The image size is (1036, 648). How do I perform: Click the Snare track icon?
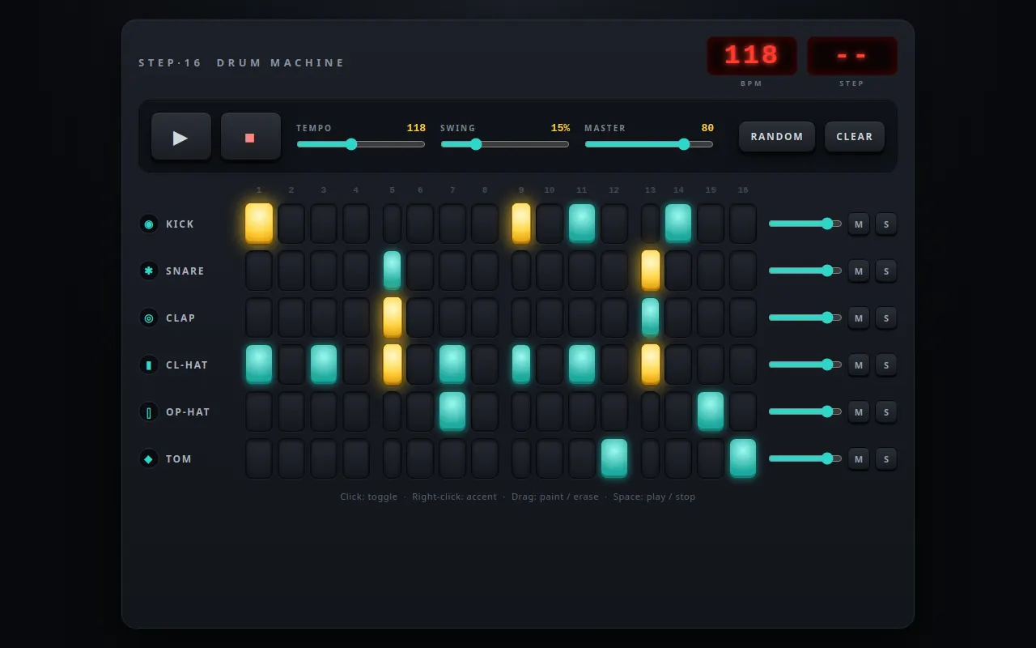click(149, 271)
